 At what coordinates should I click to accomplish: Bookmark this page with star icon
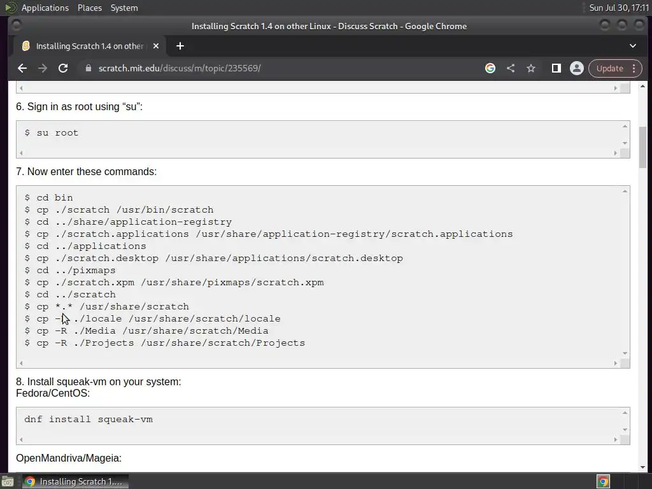tap(531, 68)
